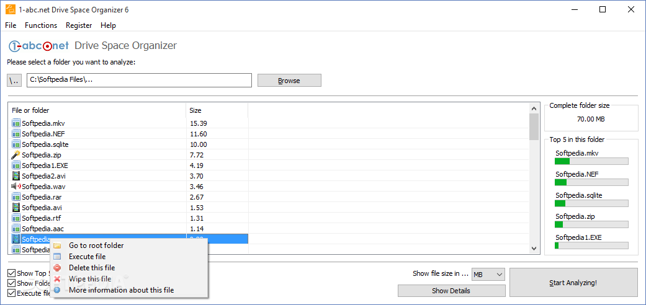Click the folder icon beside Go to root folder
Screen dimensions: 646x305
pos(57,245)
